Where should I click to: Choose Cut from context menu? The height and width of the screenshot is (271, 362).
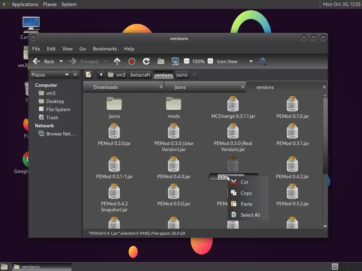point(248,182)
